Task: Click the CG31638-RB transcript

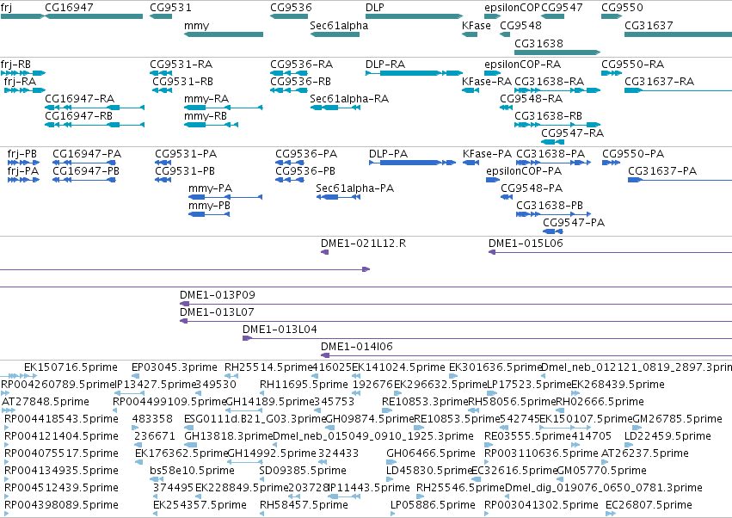Action: pos(557,125)
